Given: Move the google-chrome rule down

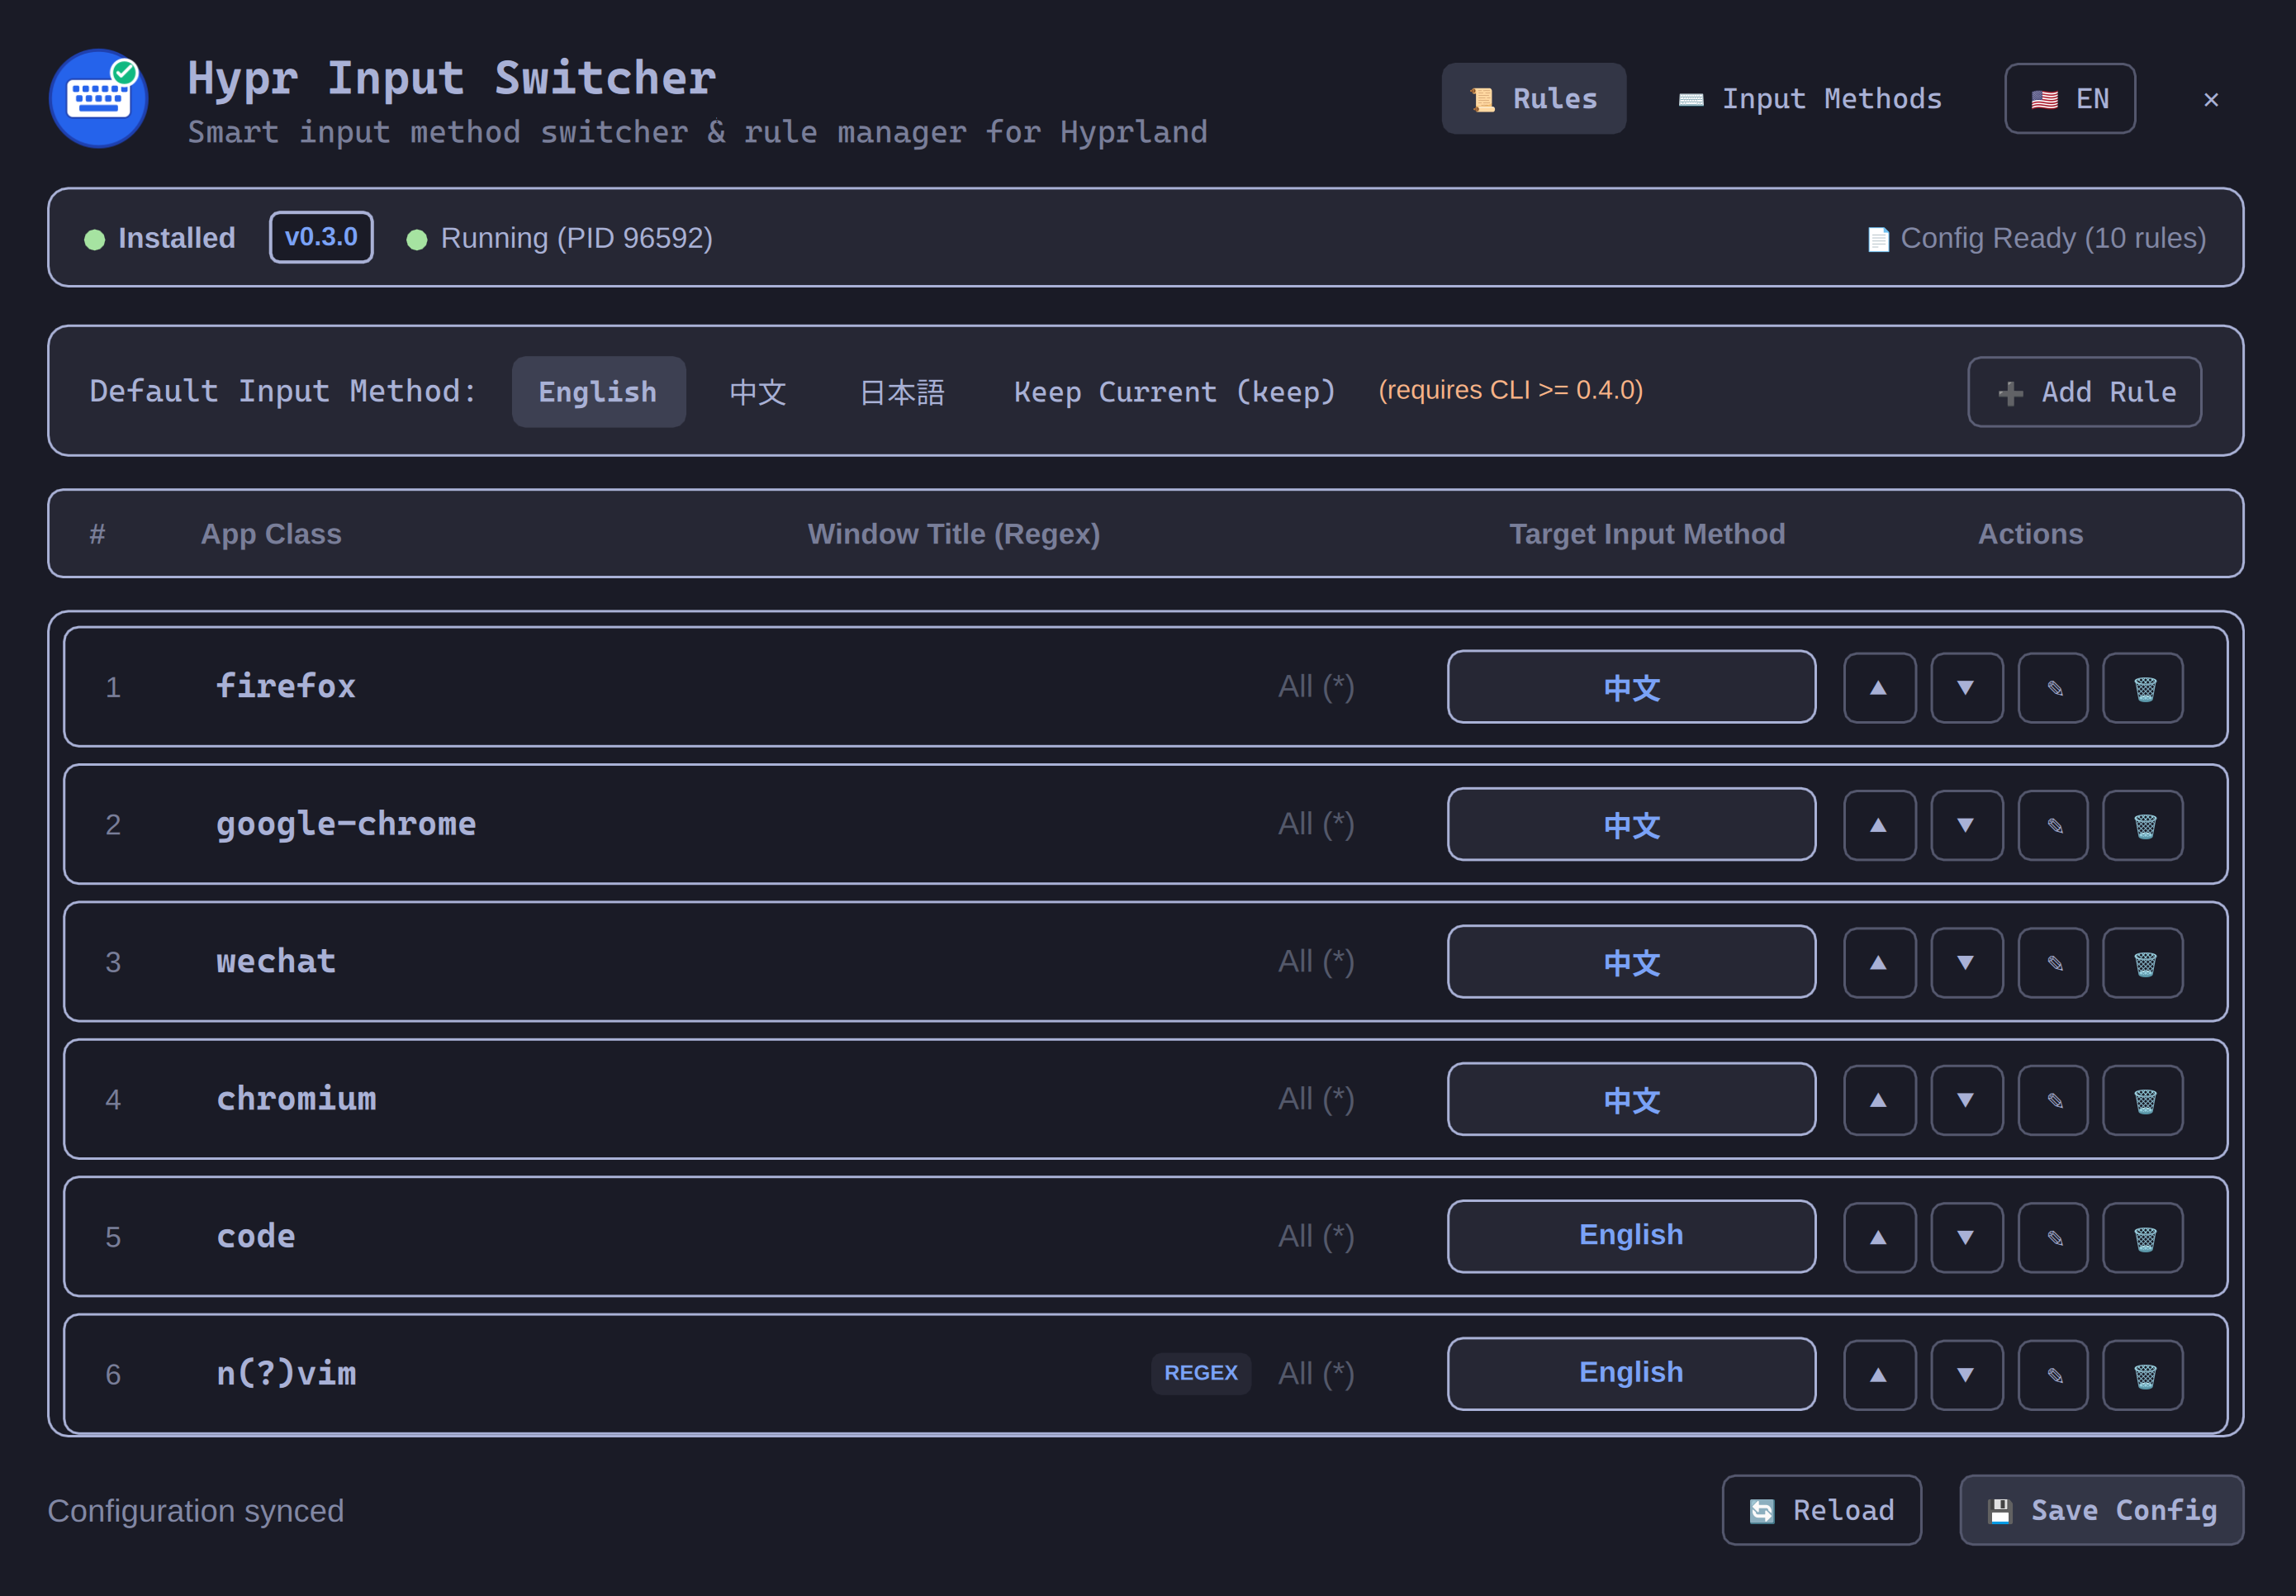Looking at the screenshot, I should coord(1966,825).
